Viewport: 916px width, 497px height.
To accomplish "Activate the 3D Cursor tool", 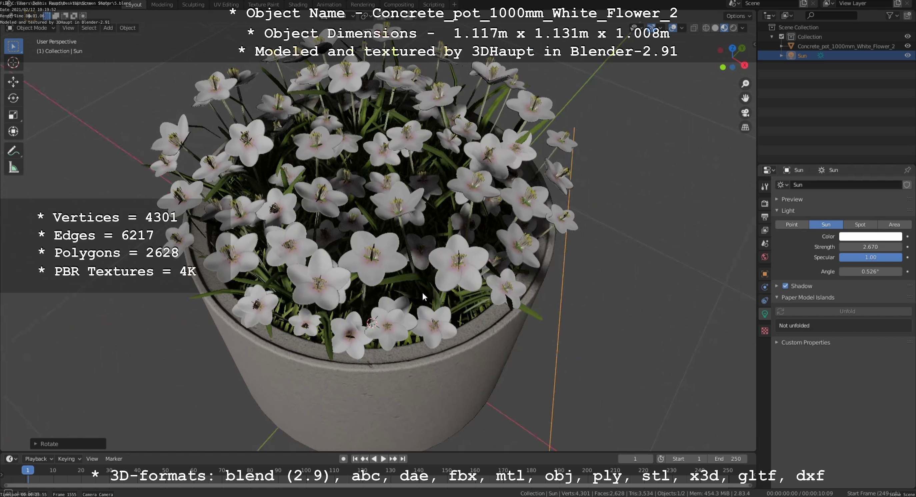I will [x=14, y=63].
